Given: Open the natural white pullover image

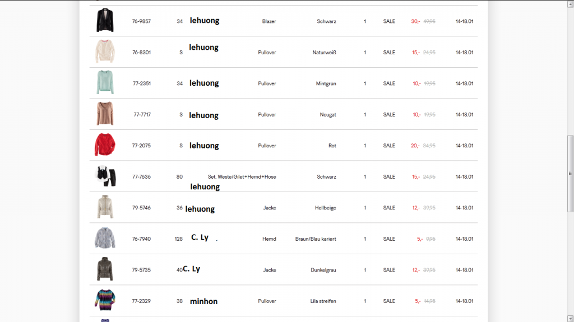Looking at the screenshot, I should click(105, 52).
